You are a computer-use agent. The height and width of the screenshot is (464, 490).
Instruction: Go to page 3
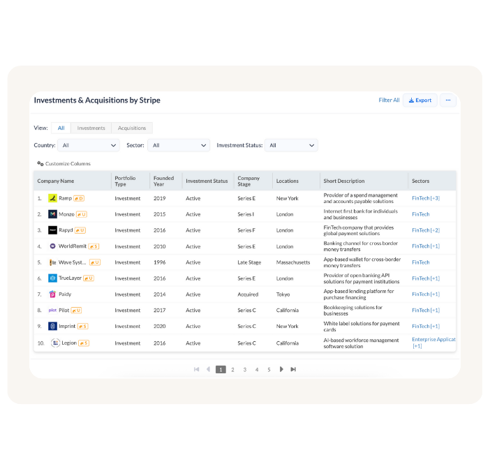coord(245,370)
